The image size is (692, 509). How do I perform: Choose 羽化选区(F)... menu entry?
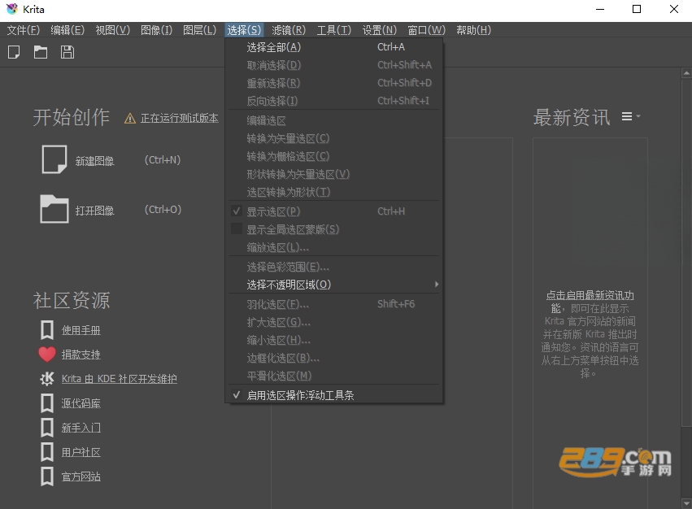click(334, 304)
